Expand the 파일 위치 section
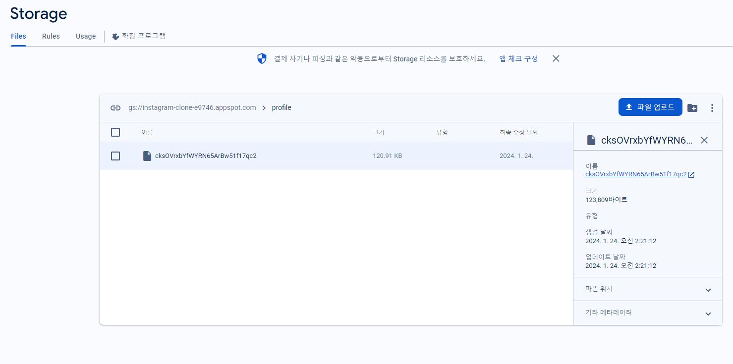 (648, 289)
